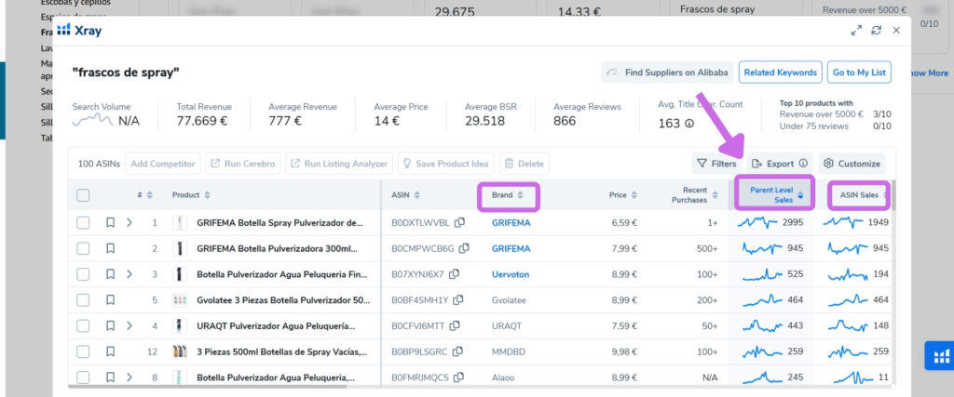Expand the Xray window to fullscreen

[856, 31]
